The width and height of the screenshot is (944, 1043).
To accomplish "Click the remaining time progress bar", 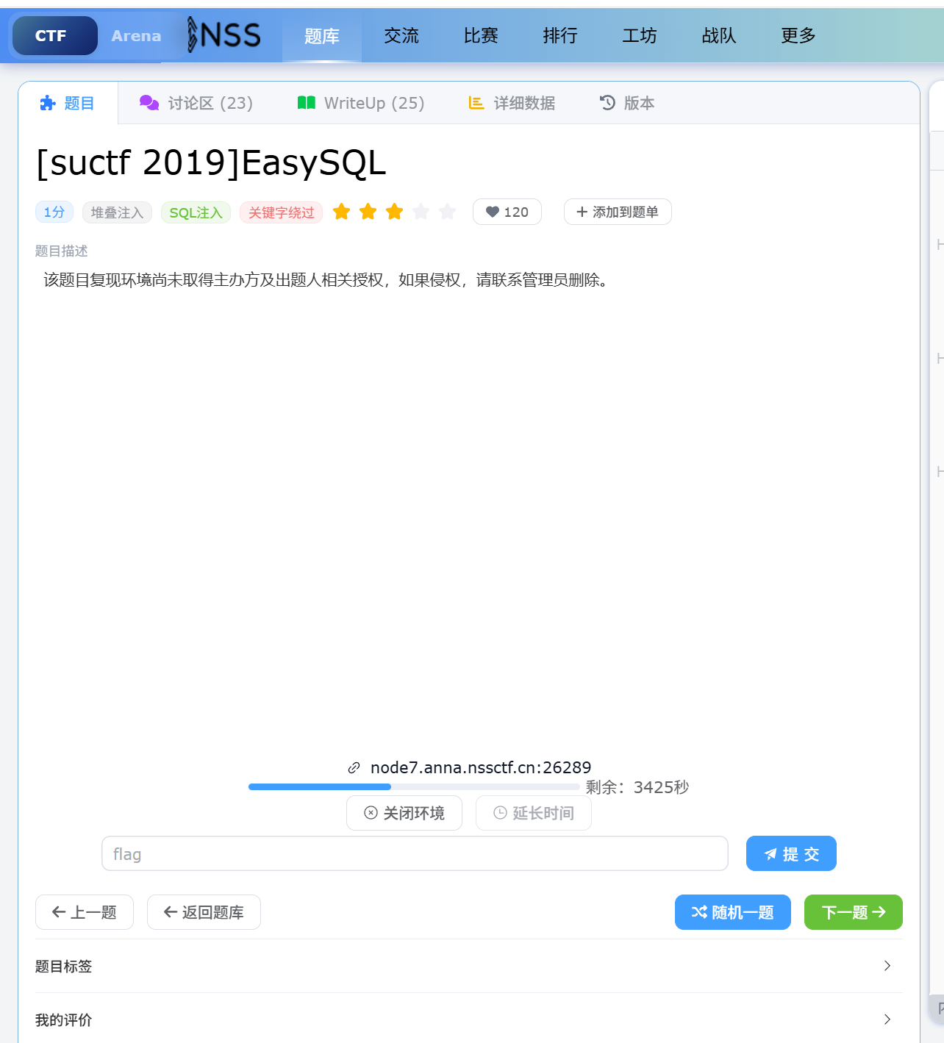I will coord(414,787).
